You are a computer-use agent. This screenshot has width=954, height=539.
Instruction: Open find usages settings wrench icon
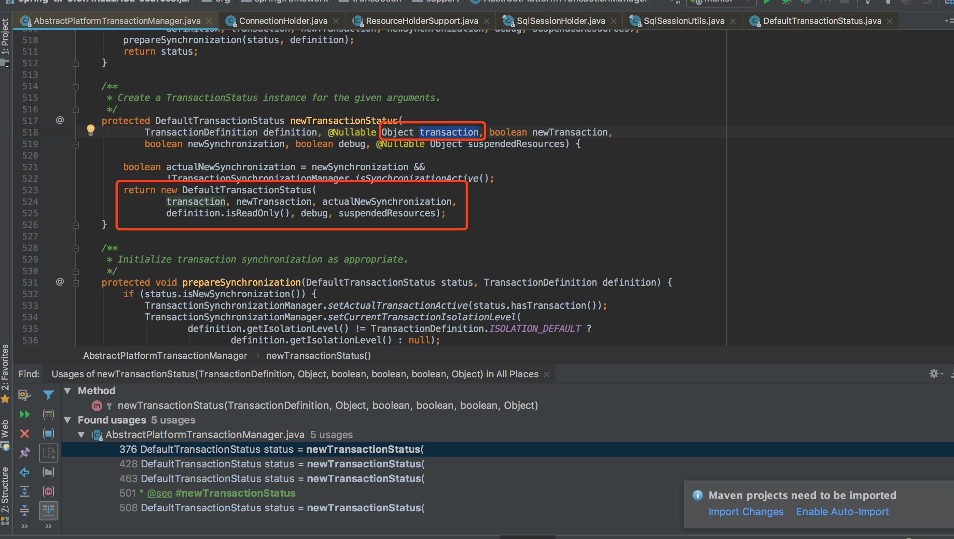(24, 395)
